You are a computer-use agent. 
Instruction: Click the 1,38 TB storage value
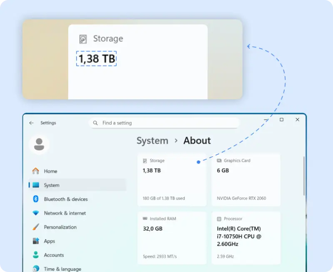click(x=152, y=171)
